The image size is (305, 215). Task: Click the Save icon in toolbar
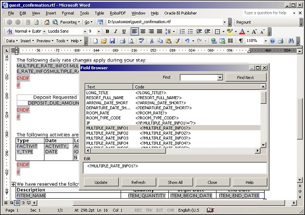click(x=112, y=41)
